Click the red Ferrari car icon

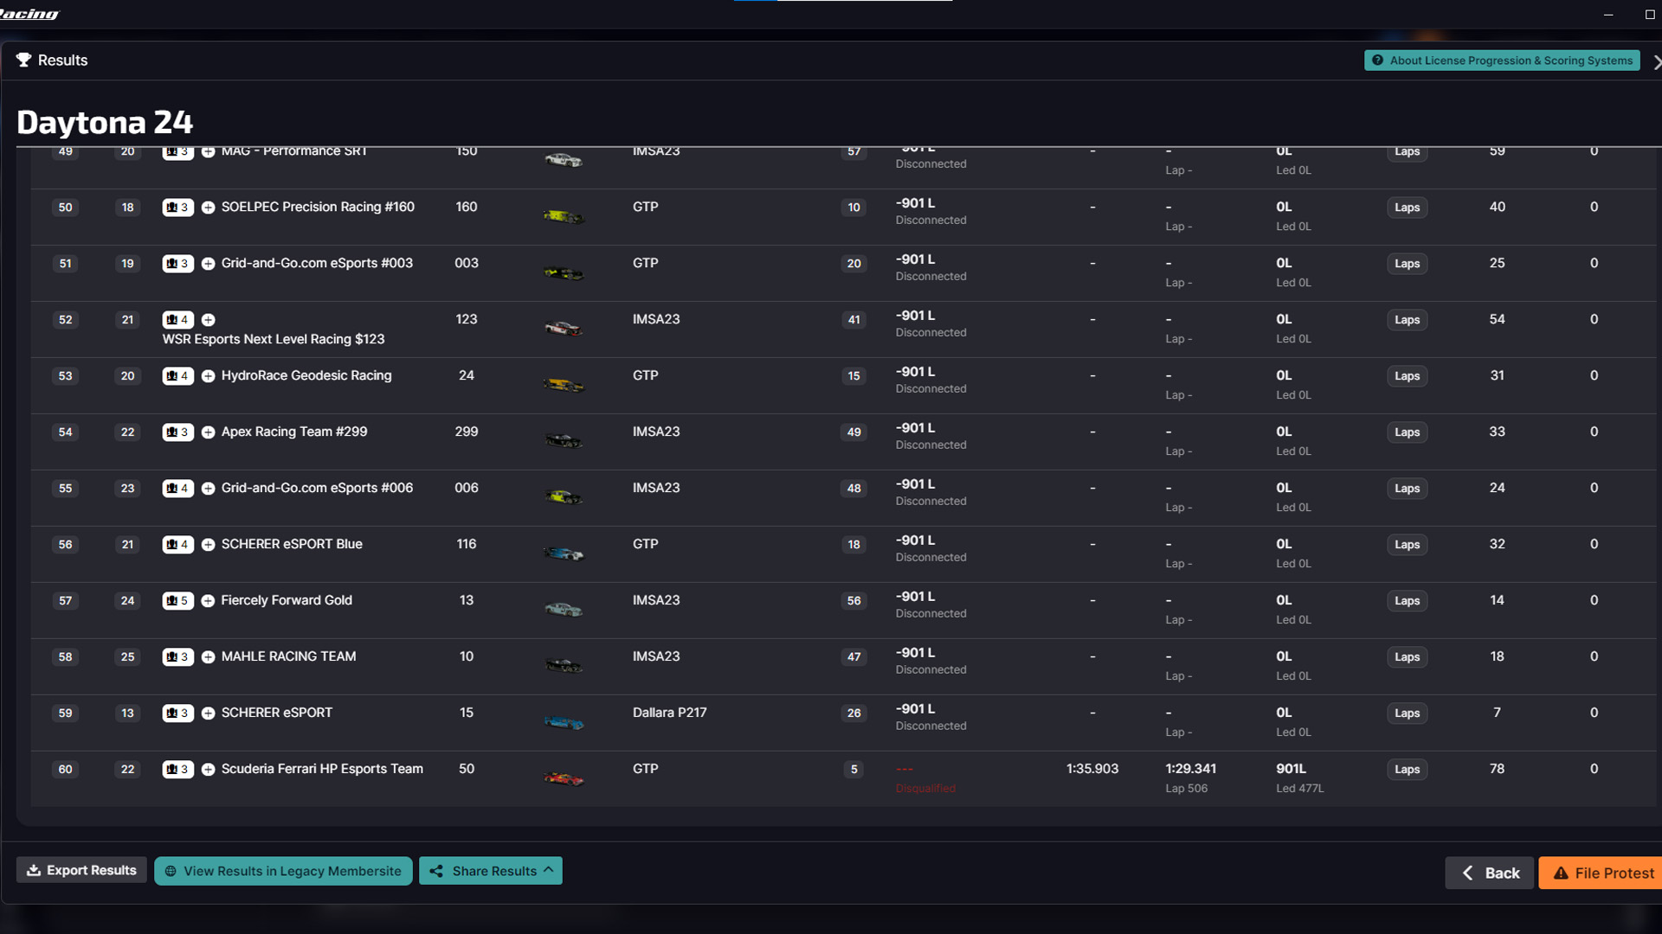coord(564,779)
